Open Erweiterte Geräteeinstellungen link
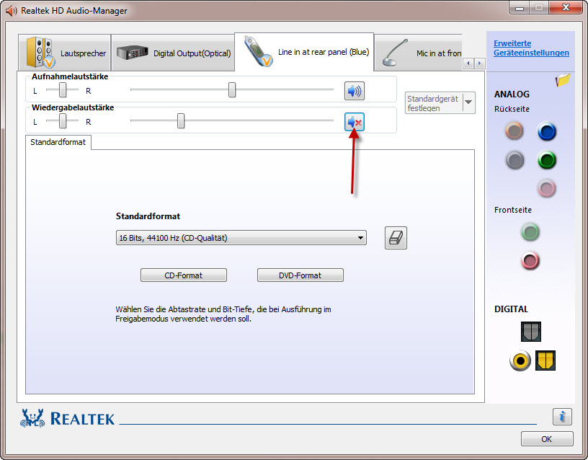 (531, 48)
